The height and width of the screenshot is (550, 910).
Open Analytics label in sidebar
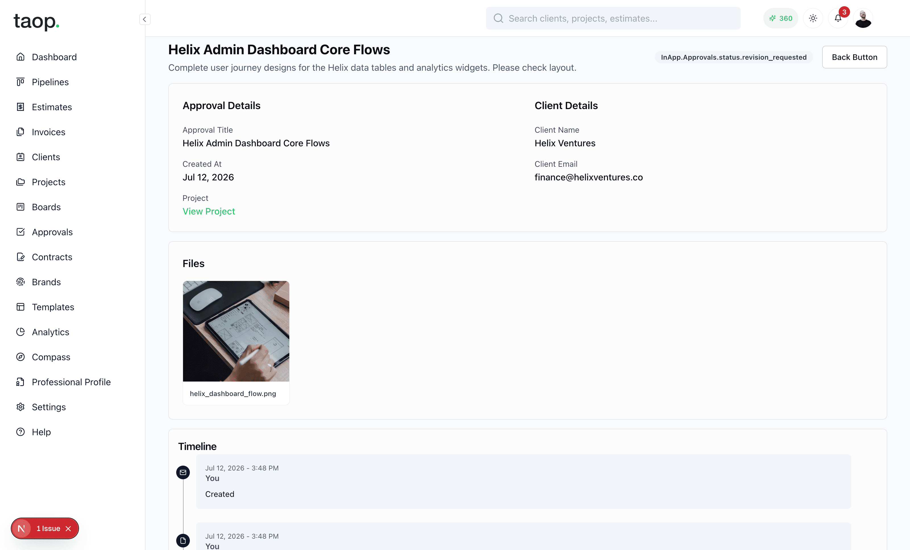[50, 332]
